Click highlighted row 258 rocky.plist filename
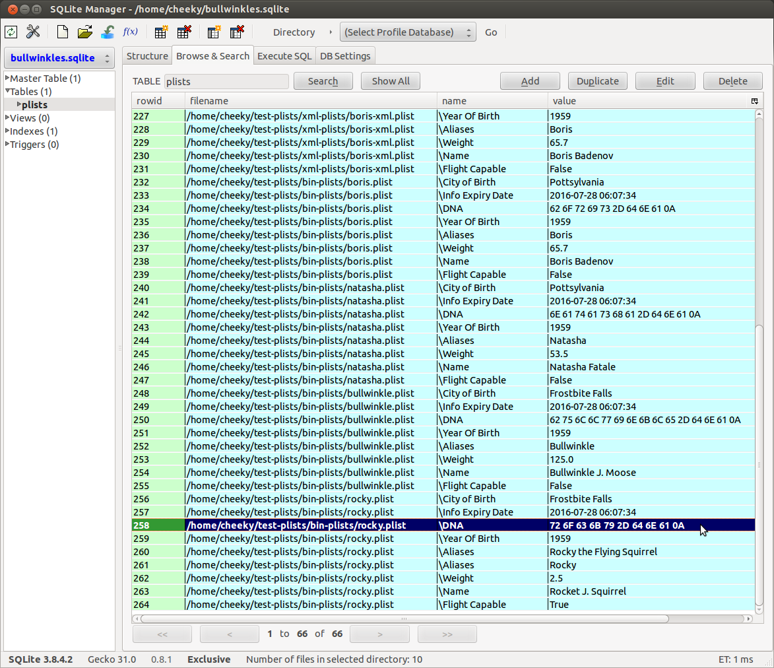Image resolution: width=774 pixels, height=668 pixels. coord(297,525)
